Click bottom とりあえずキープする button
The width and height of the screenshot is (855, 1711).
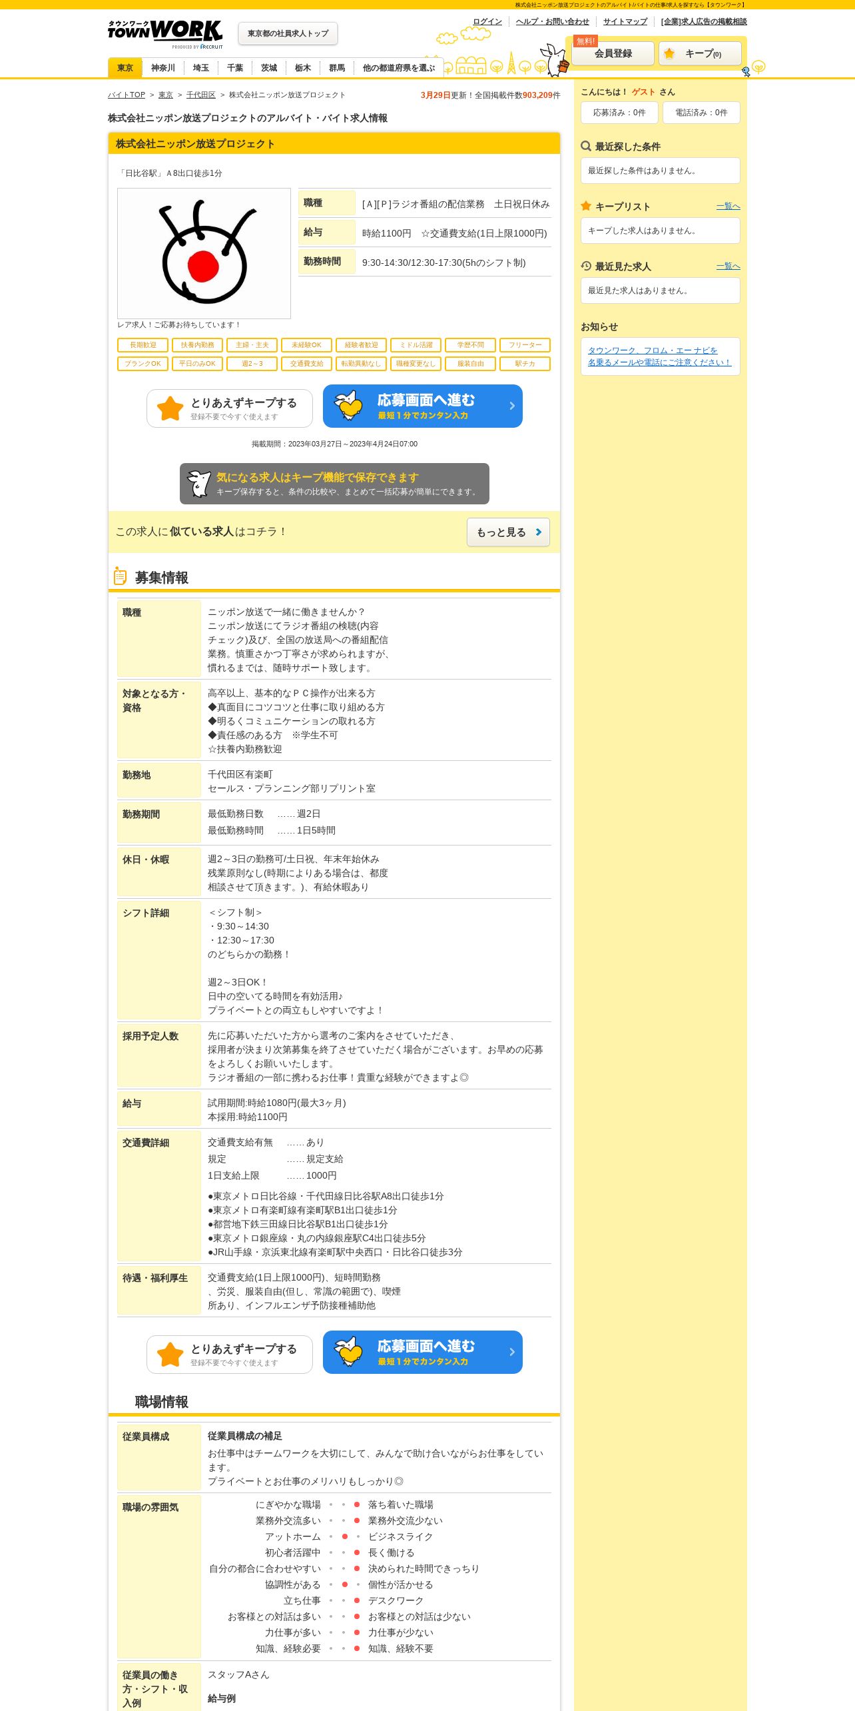pos(230,1355)
